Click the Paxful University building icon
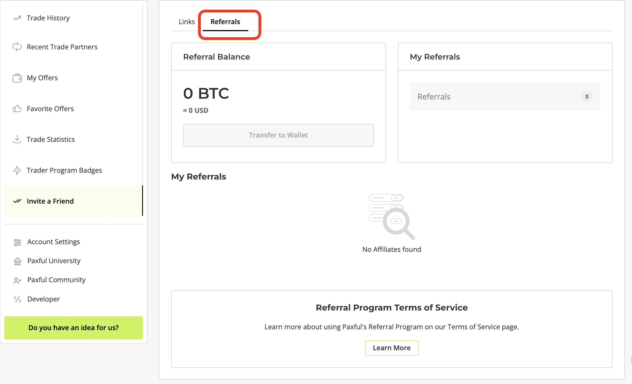The height and width of the screenshot is (384, 632). [18, 261]
